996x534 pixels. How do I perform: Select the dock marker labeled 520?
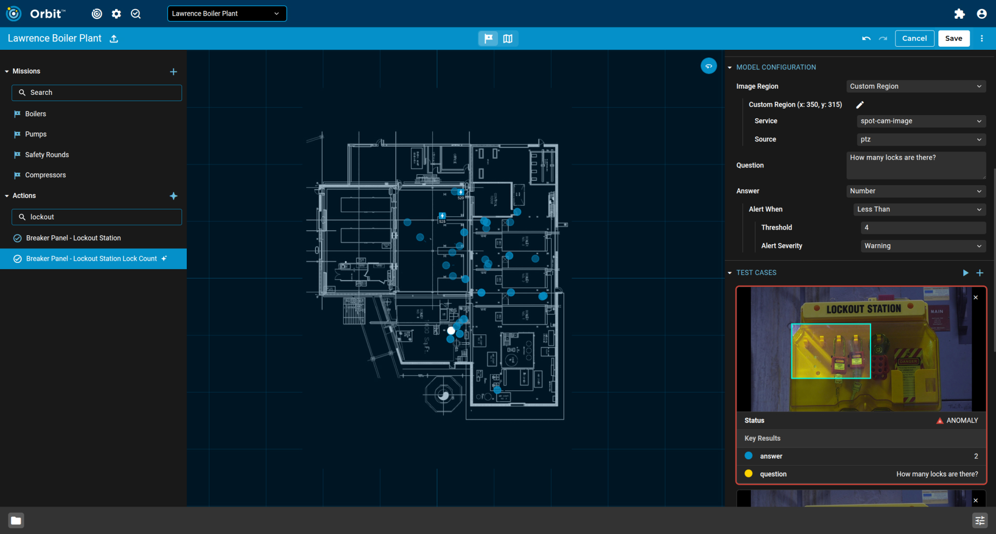pos(461,192)
